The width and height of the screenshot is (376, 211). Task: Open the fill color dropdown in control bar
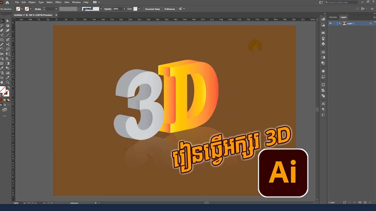22,9
